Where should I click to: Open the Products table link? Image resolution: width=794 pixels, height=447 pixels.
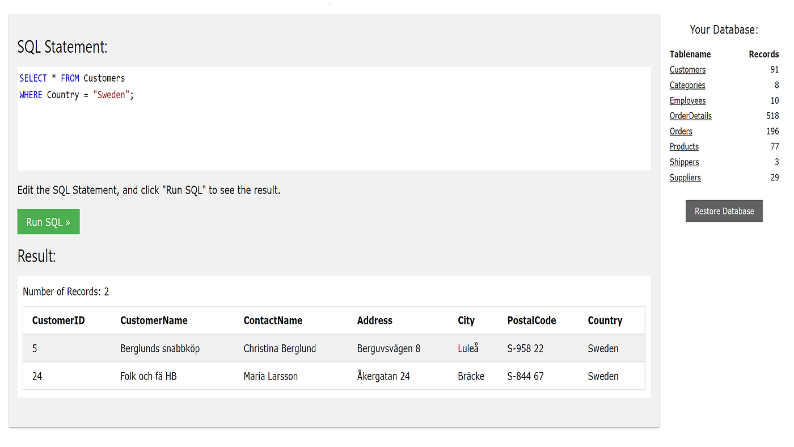pyautogui.click(x=684, y=146)
